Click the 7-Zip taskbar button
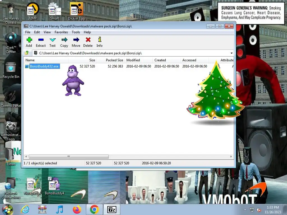 click(x=112, y=209)
